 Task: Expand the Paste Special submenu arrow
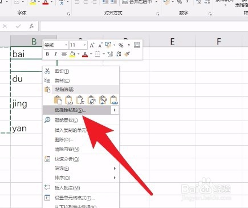coord(115,110)
